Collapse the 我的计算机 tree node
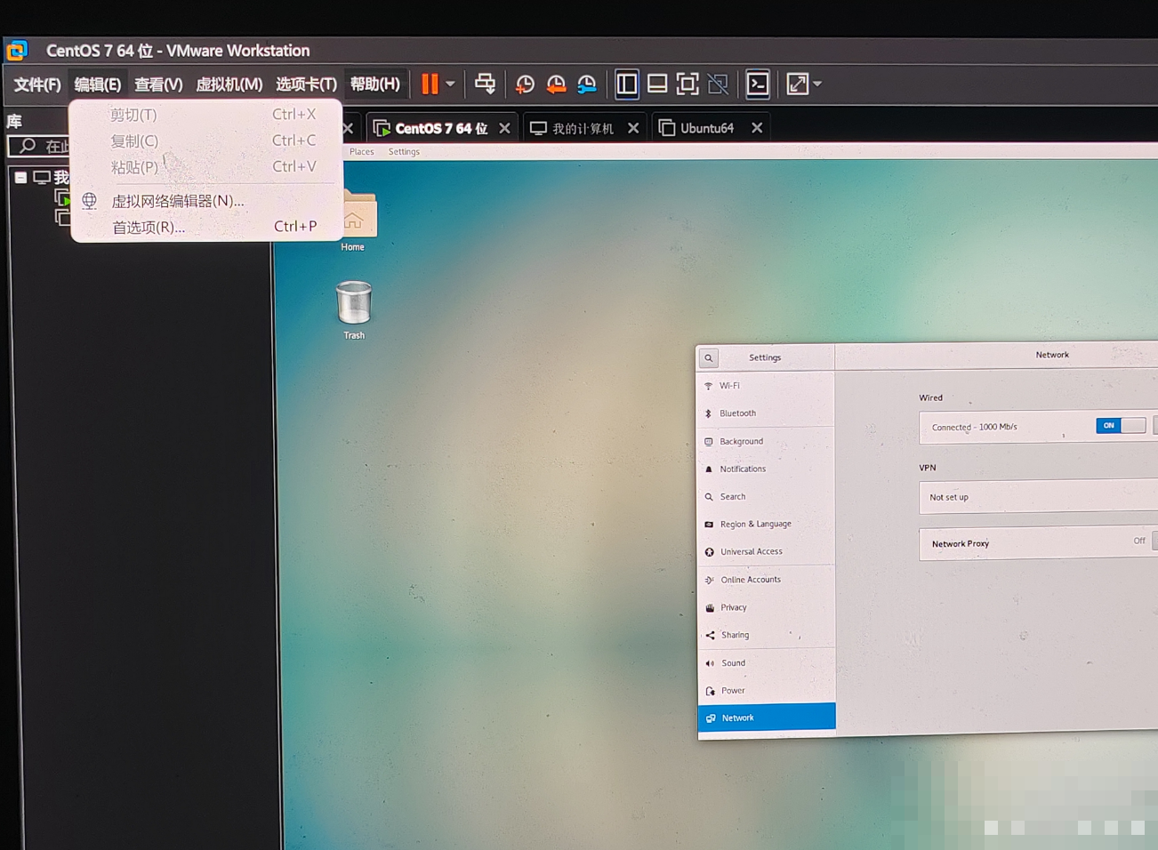1158x850 pixels. pyautogui.click(x=20, y=177)
